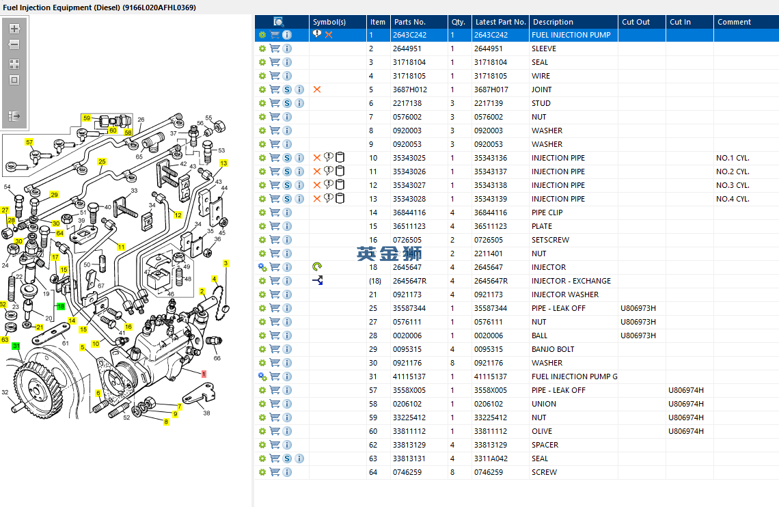779x507 pixels.
Task: Open info for STUD 2217138
Action: (x=299, y=103)
